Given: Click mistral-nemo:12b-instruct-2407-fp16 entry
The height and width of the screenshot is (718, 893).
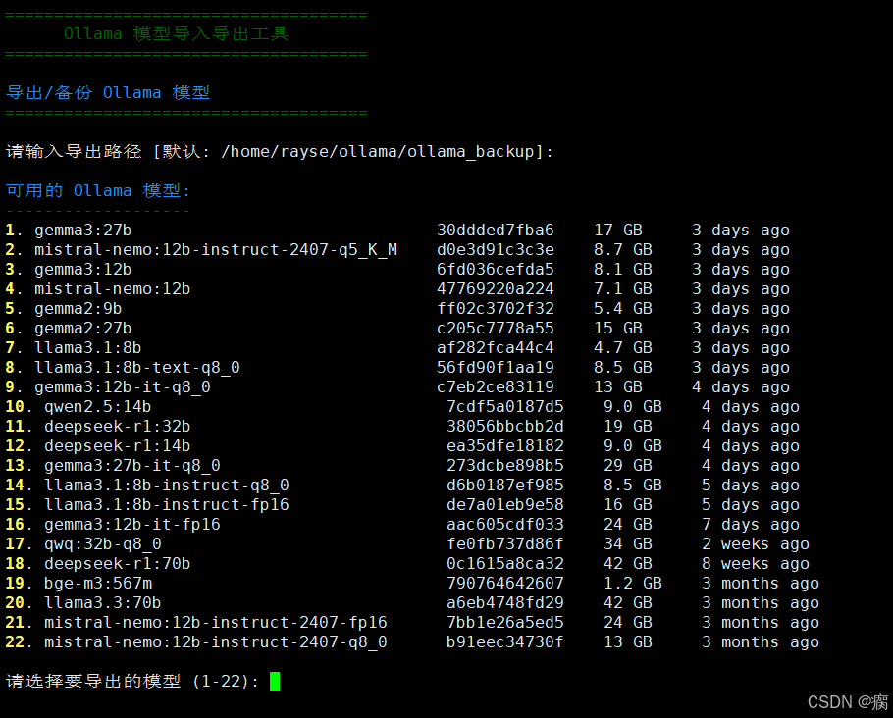Looking at the screenshot, I should tap(216, 622).
